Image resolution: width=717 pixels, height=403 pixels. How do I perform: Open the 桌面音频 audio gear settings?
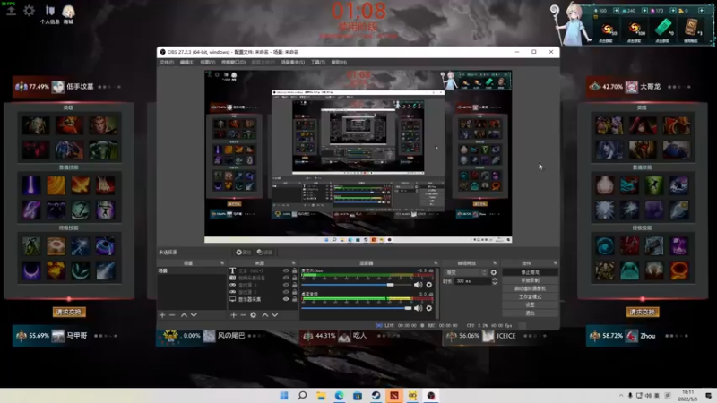click(429, 308)
